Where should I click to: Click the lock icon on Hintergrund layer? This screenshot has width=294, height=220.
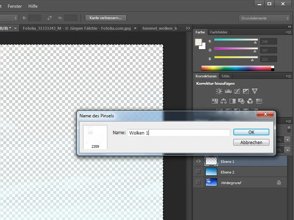tap(279, 182)
